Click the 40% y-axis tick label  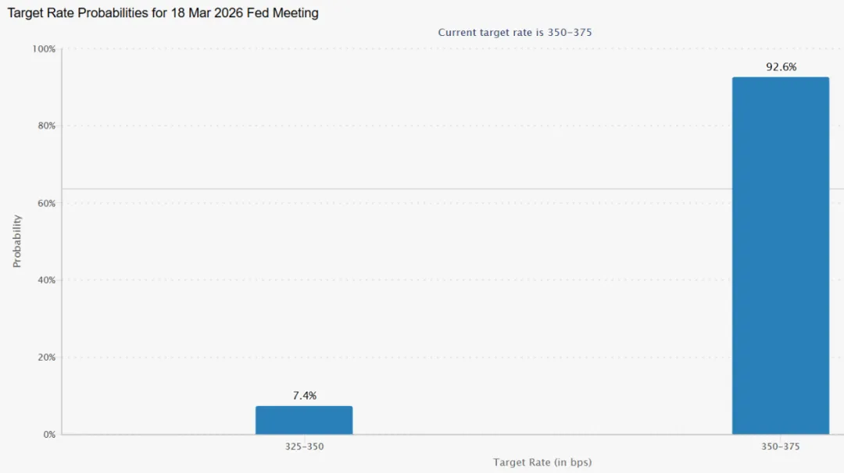click(x=46, y=280)
